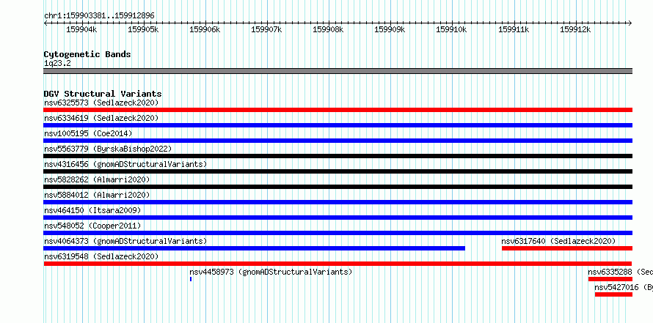The height and width of the screenshot is (323, 653).
Task: Select the blue nsv4064373 variant bar
Action: pyautogui.click(x=254, y=248)
